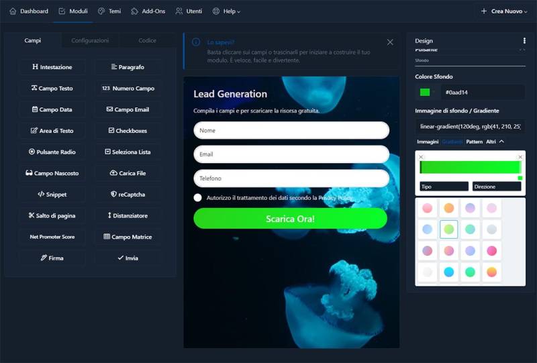Choose the hot pink gradient preset
The width and height of the screenshot is (537, 363).
tap(491, 251)
